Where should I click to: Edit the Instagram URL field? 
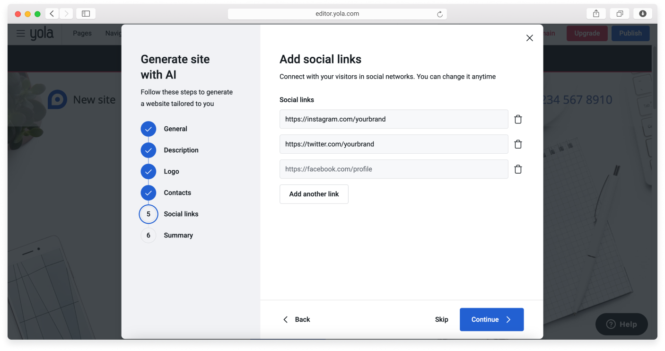pos(394,119)
